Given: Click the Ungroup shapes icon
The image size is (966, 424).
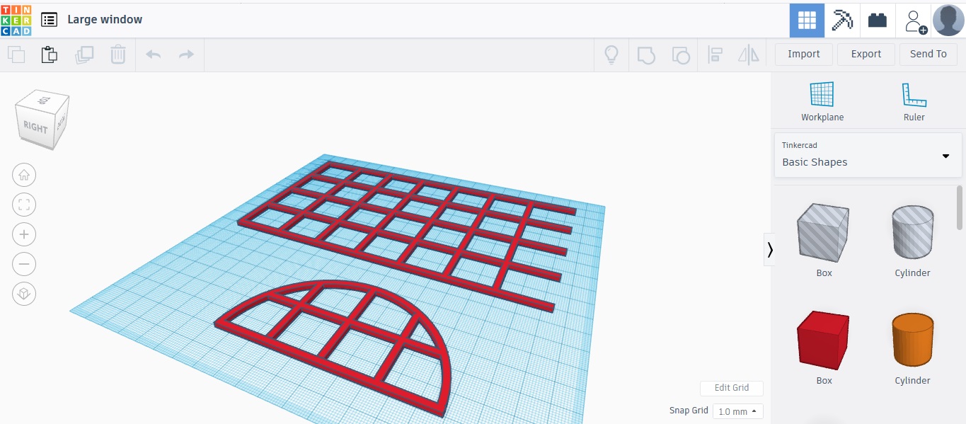Looking at the screenshot, I should tap(681, 55).
